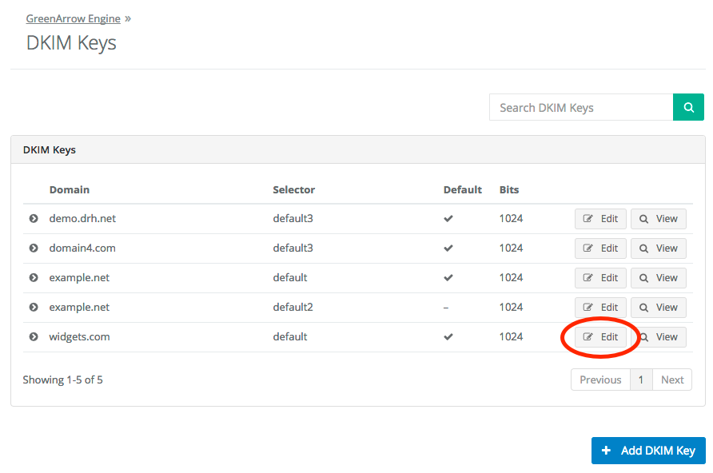Click the Search DKIM Keys field
The image size is (713, 473).
click(580, 107)
